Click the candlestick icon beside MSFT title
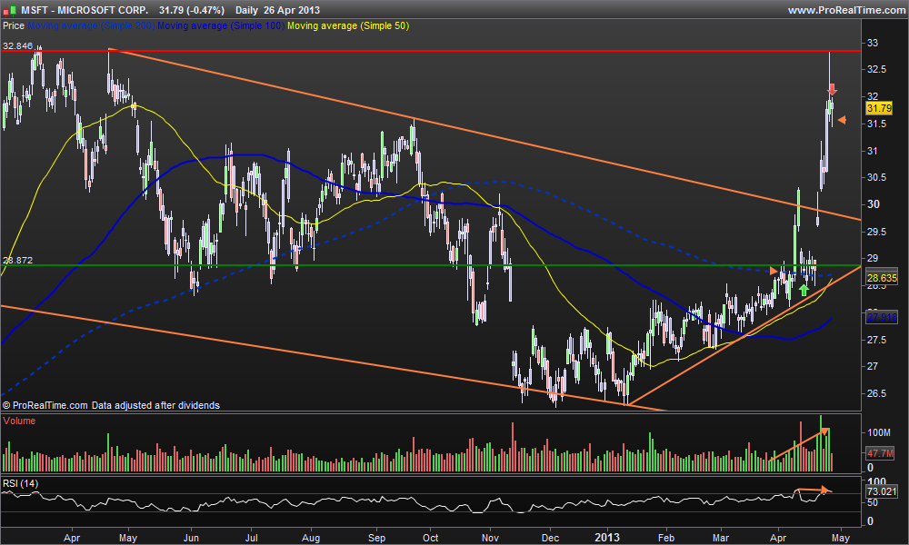909x545 pixels. [x=9, y=10]
